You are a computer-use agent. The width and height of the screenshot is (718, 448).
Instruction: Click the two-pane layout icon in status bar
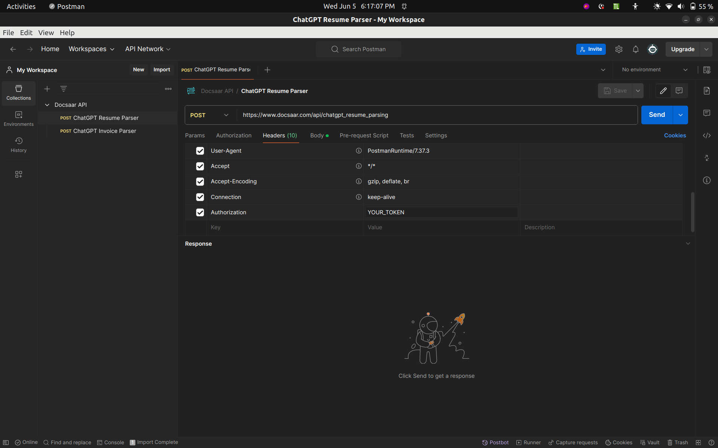click(x=699, y=442)
